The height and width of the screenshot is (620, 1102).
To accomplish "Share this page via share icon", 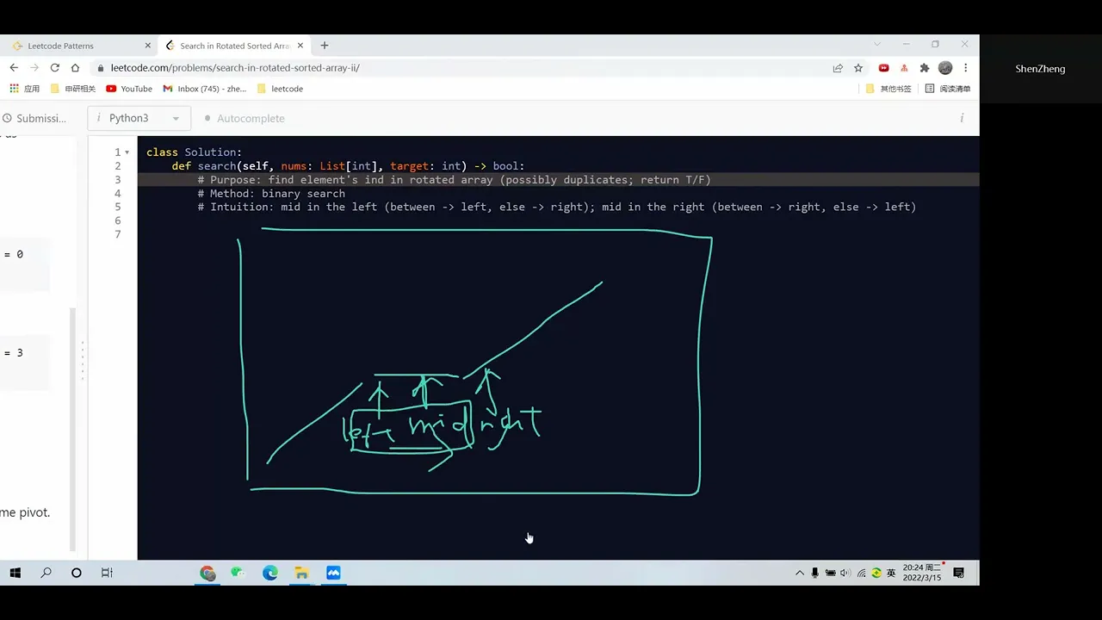I will [838, 68].
